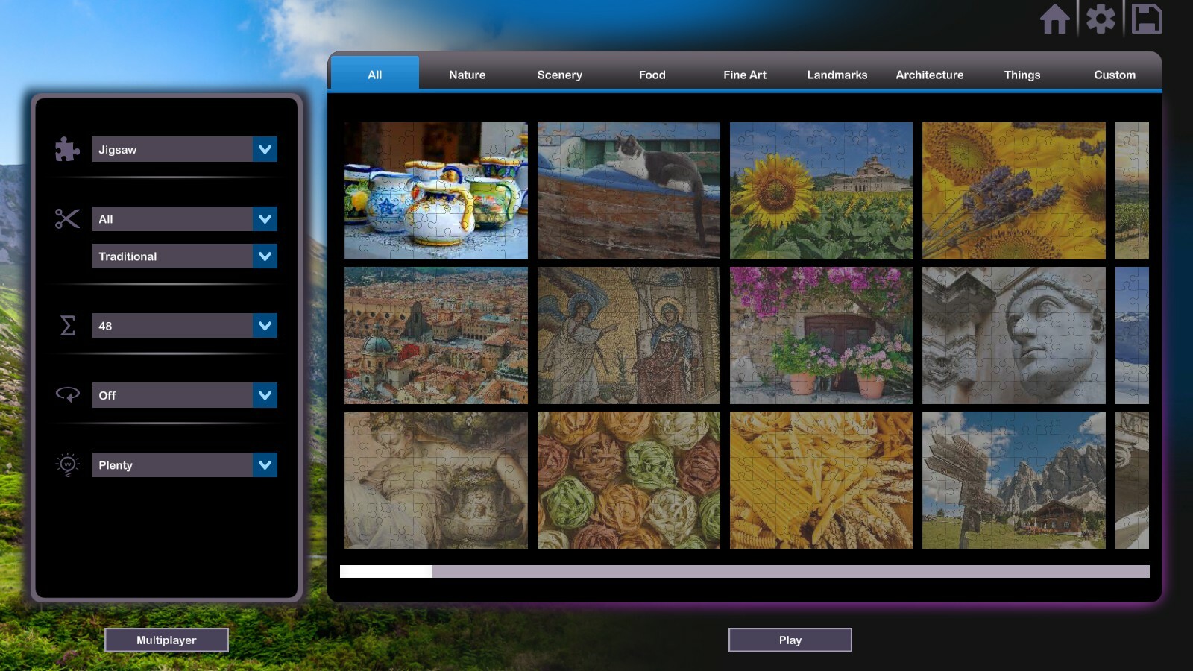Switch to the Custom tab
The image size is (1193, 671).
click(x=1115, y=75)
